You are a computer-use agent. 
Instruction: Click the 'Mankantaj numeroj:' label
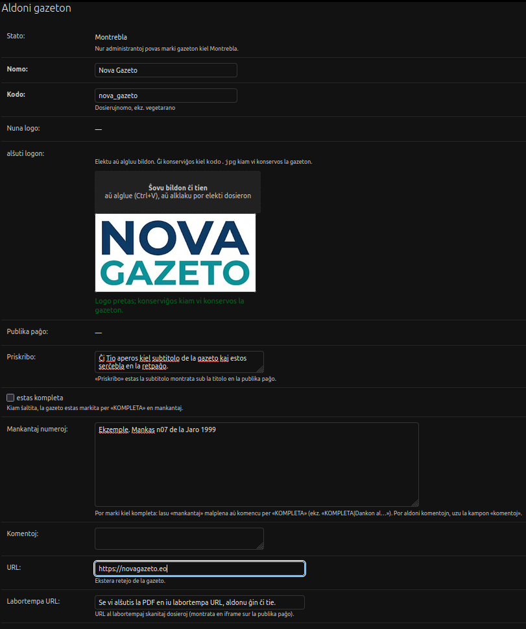(x=37, y=429)
